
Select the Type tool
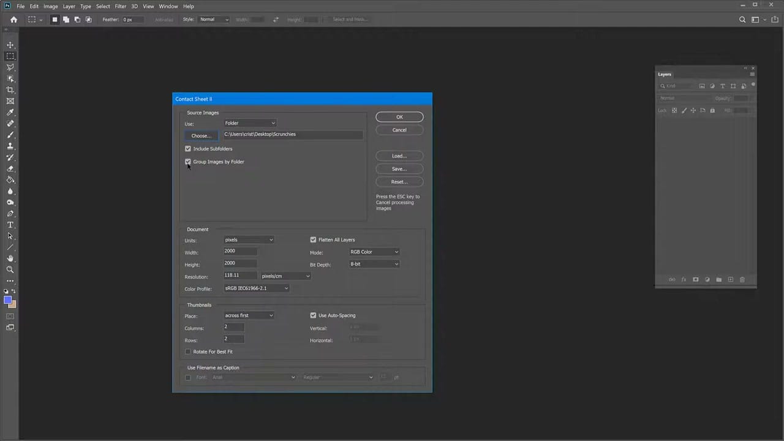pyautogui.click(x=10, y=225)
